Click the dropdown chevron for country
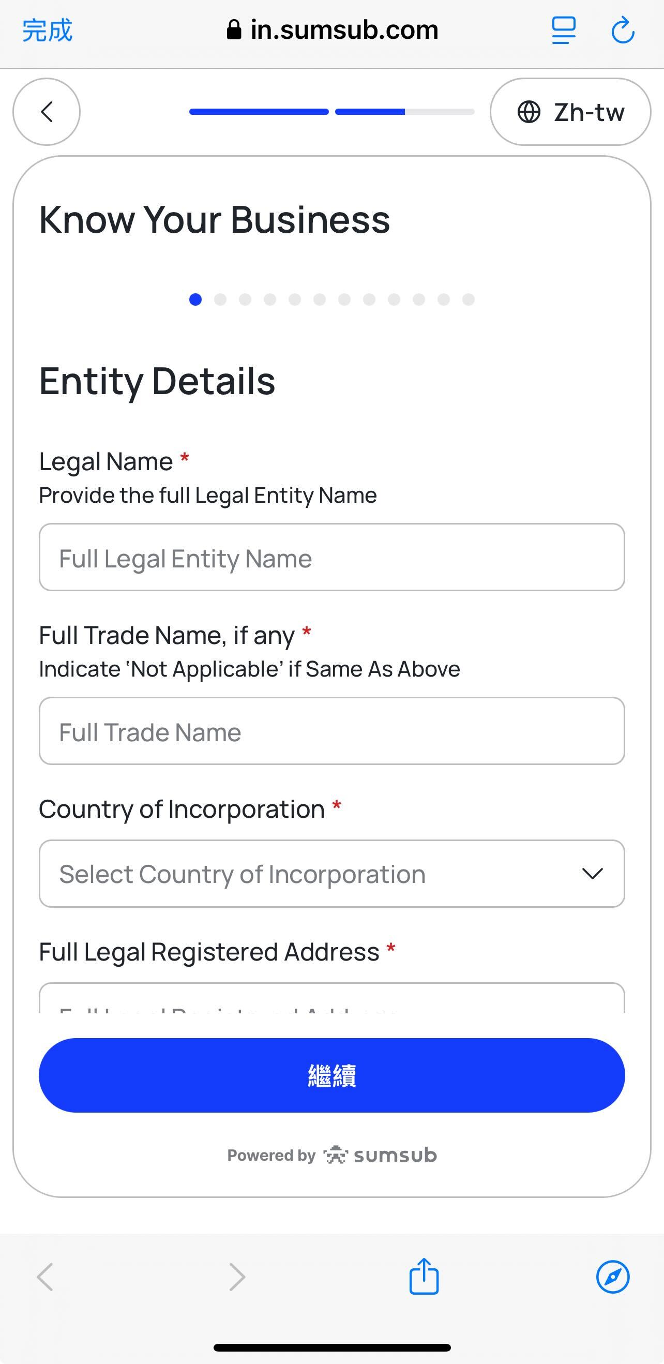Viewport: 664px width, 1364px height. [592, 874]
